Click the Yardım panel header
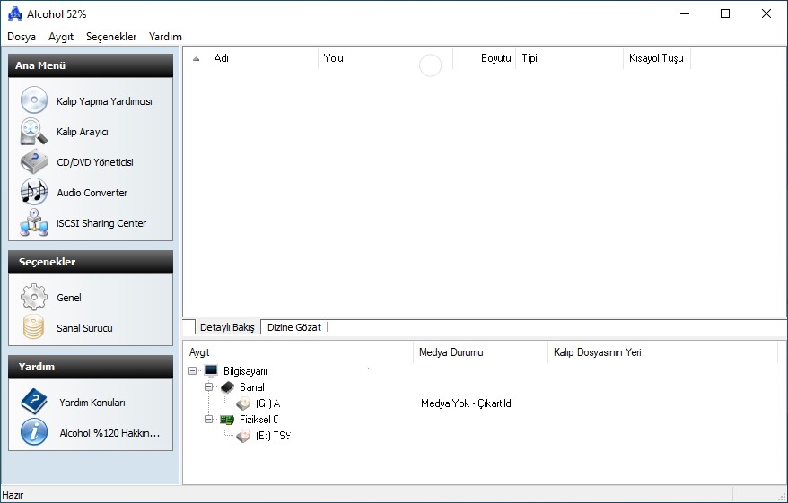Image resolution: width=788 pixels, height=503 pixels. click(91, 367)
